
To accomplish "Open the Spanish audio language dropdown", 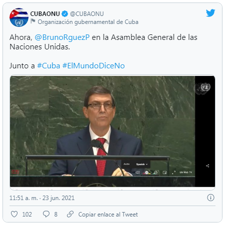I will pos(142,164).
